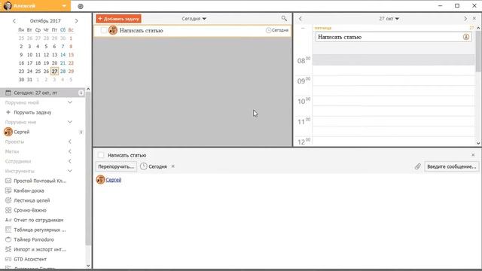Click the Сегодня due label in task row
Viewport: 482px width, 271px height.
pos(277,30)
